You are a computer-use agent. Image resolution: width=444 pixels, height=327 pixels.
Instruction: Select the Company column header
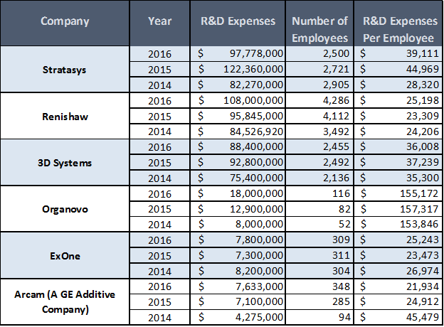[x=65, y=23]
